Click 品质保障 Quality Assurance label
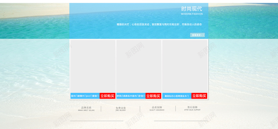This screenshot has width=278, height=129. click(x=157, y=108)
